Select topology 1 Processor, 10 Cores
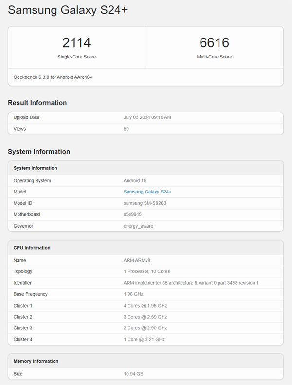This screenshot has width=292, height=385. point(146,271)
